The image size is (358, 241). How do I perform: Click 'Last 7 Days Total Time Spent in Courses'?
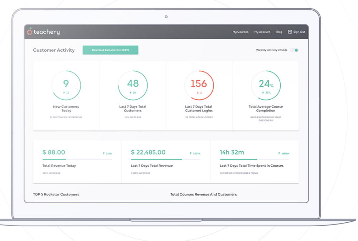point(252,166)
